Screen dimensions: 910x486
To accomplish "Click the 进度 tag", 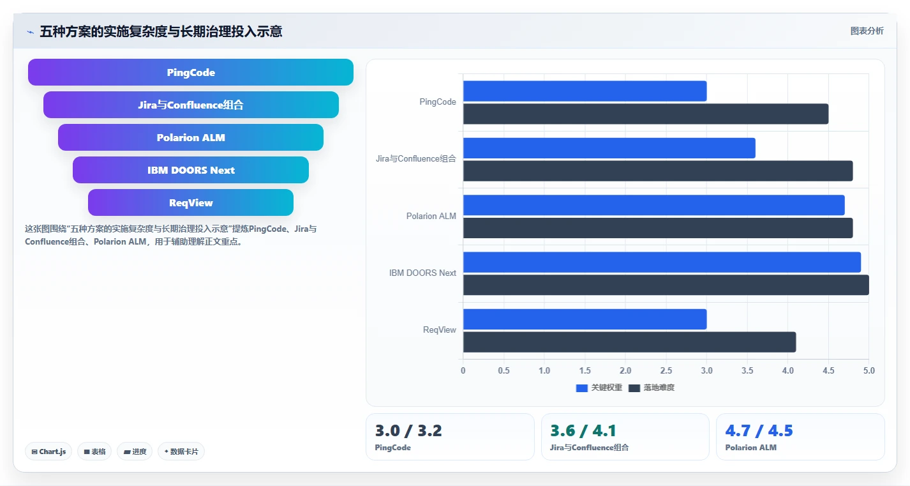I will click(135, 452).
